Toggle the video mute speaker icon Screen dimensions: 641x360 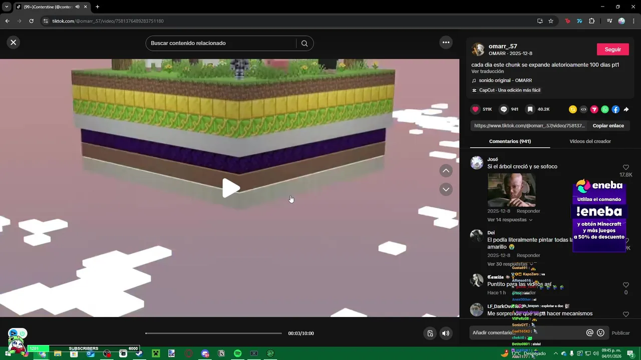(445, 333)
